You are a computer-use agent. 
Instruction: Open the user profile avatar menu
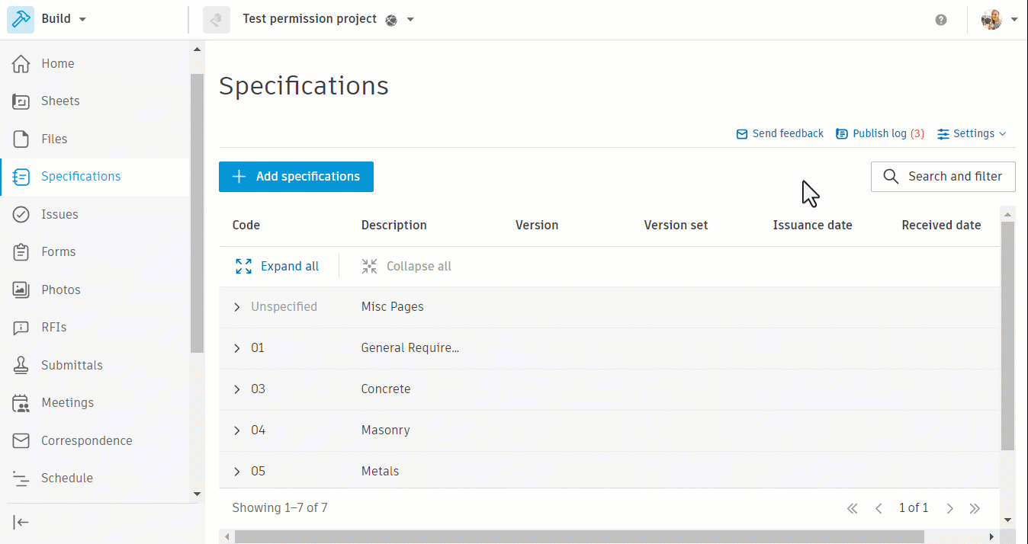point(991,20)
